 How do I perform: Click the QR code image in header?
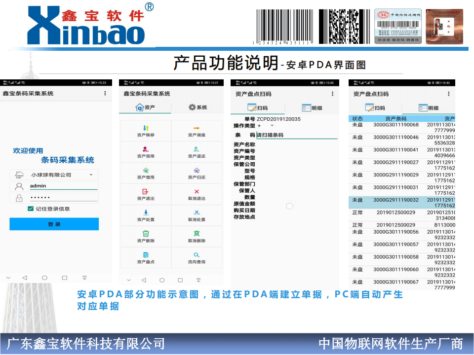344,27
